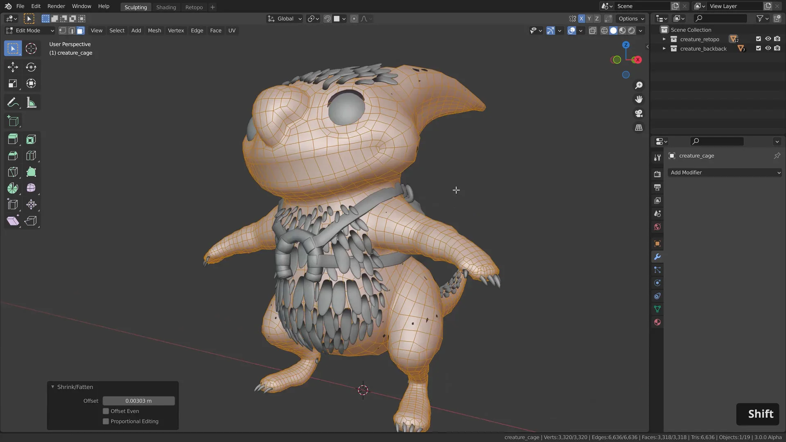Pin the creature_cage properties panel
Screen dimensions: 786x442
(x=777, y=156)
